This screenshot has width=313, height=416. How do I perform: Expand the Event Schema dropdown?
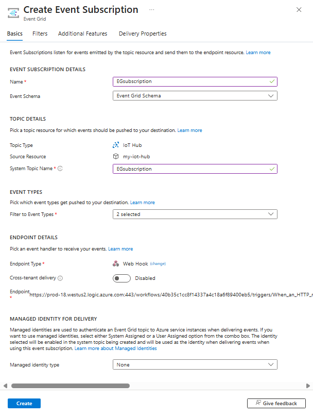(195, 96)
